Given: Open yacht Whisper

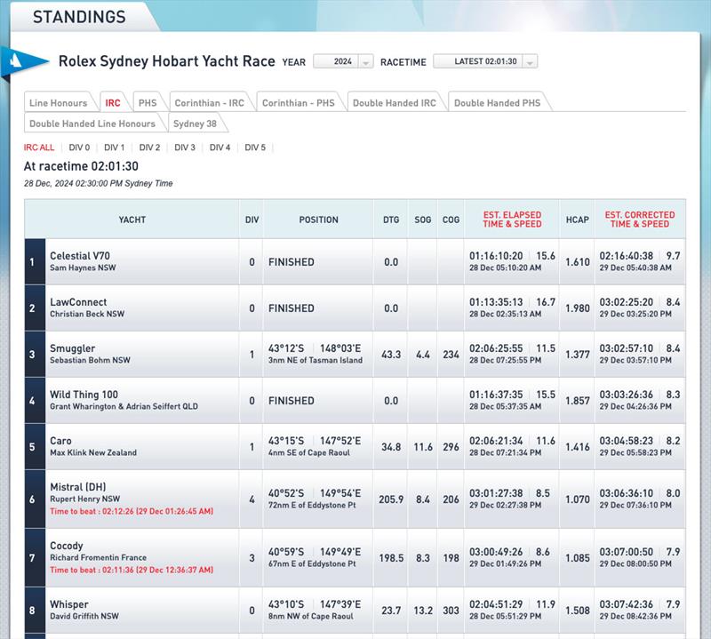Looking at the screenshot, I should pyautogui.click(x=69, y=604).
